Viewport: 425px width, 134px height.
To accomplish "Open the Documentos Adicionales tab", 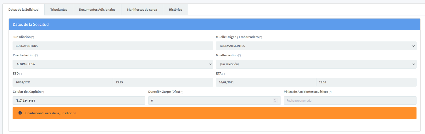I will point(97,9).
